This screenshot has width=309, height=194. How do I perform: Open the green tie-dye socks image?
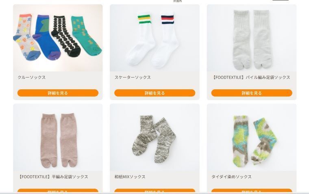[252, 137]
